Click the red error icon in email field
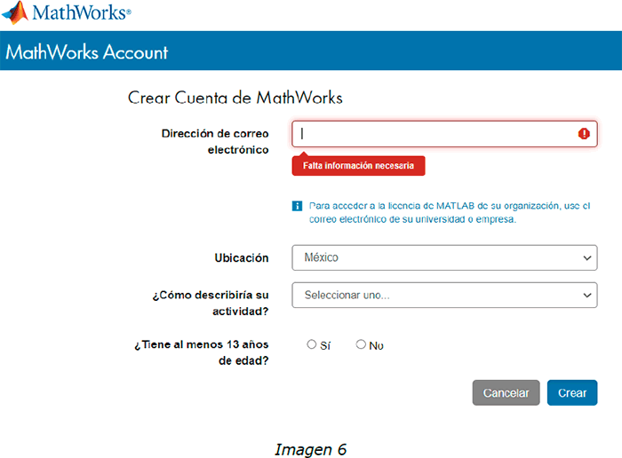Screen dimensions: 622x458 [x=584, y=134]
